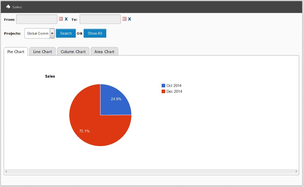Open the To date calendar picker
Screen dimensions: 304x187
tap(124, 19)
